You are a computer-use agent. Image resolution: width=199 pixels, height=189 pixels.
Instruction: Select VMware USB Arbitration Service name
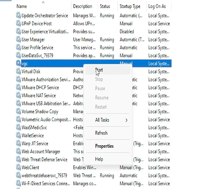[46, 104]
